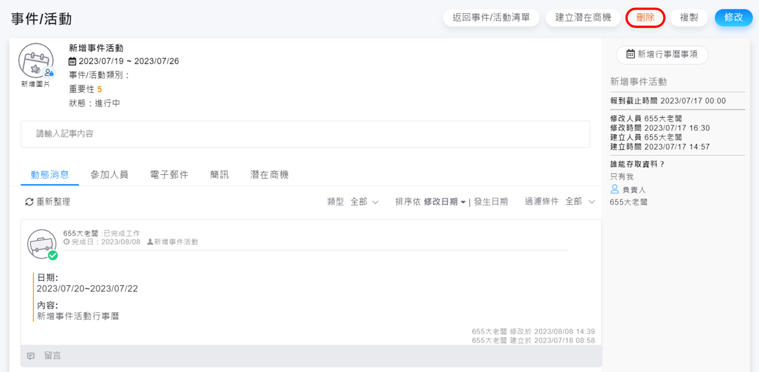Click the 請輸入記事內容 note field

[x=305, y=134]
